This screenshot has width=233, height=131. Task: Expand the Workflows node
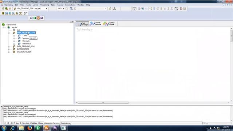pyautogui.click(x=14, y=44)
